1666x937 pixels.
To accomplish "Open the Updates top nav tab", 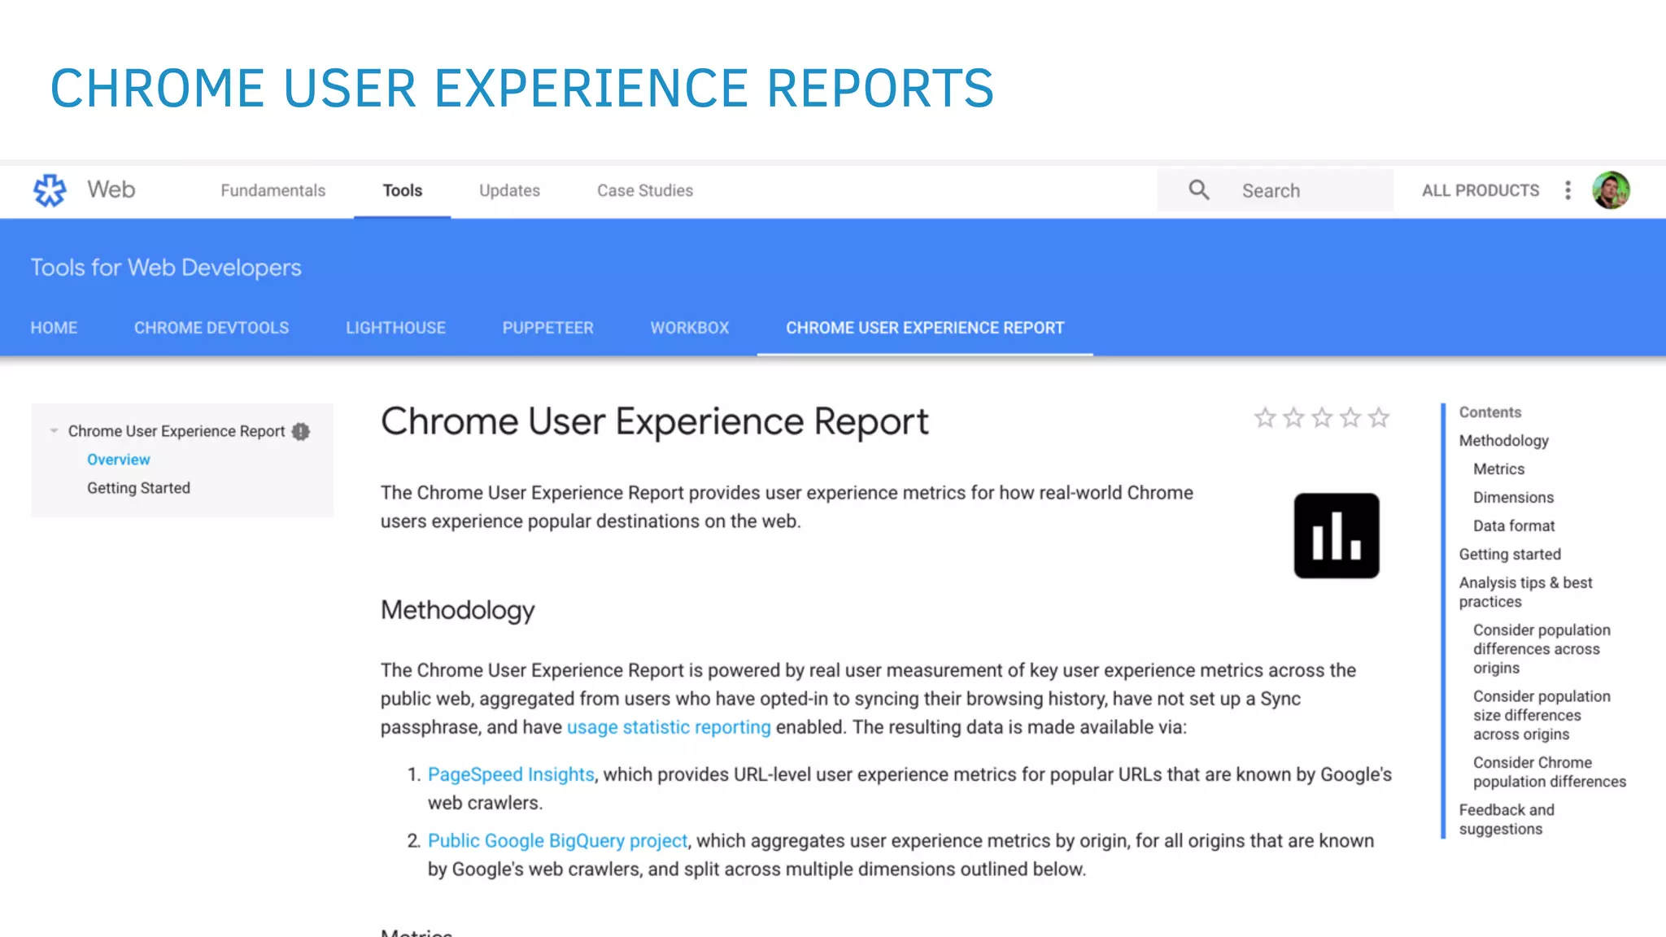I will (509, 190).
